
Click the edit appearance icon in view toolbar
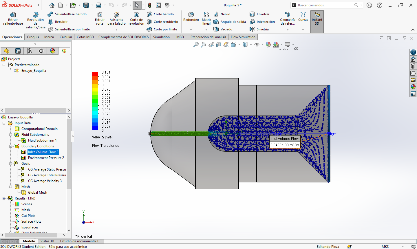coord(268,45)
